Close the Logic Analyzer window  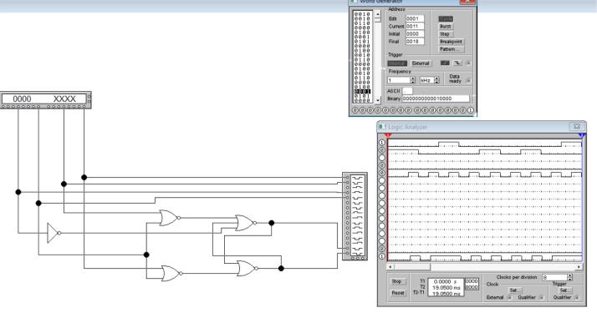[x=576, y=127]
